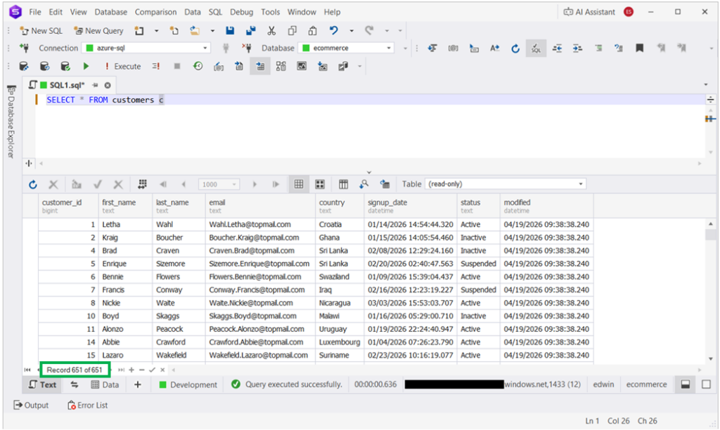Open the Comparison menu
The height and width of the screenshot is (430, 720).
coord(155,12)
